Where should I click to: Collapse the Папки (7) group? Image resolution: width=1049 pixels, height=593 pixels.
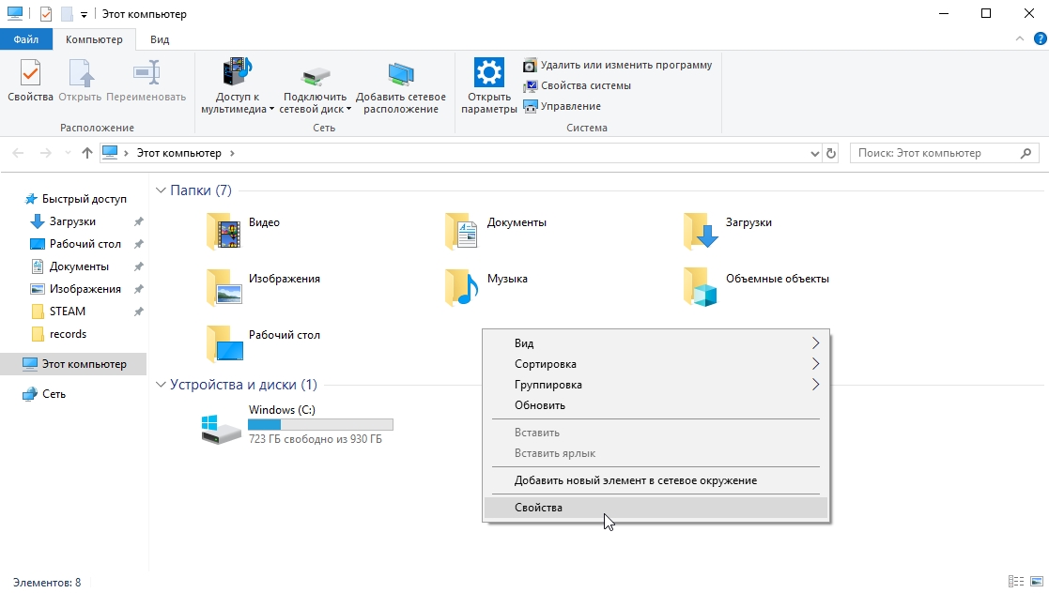tap(161, 190)
